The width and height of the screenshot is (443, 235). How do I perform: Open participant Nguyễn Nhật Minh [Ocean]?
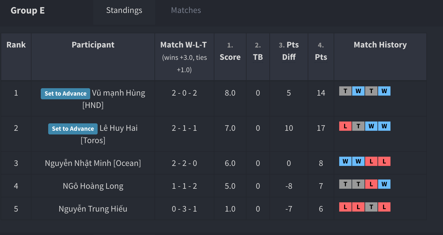pyautogui.click(x=93, y=163)
